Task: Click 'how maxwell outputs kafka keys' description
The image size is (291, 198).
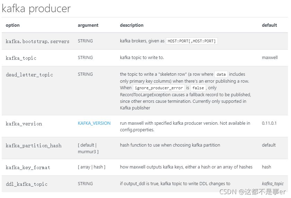Action: 186,167
